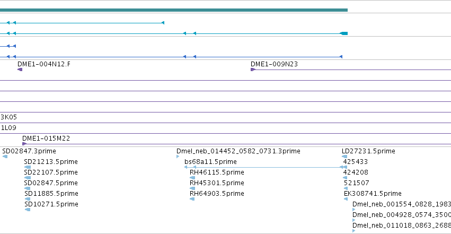Select the SD10271.5prime label
The height and width of the screenshot is (234, 451).
[51, 204]
